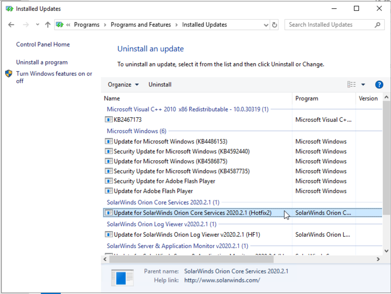
Task: Click the Uninstall toolbar button
Action: pyautogui.click(x=160, y=85)
